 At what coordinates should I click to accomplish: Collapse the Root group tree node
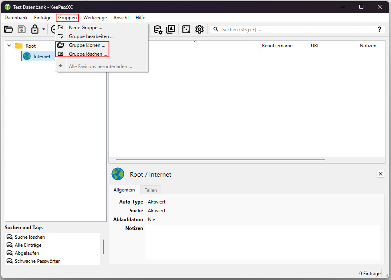tap(9, 46)
